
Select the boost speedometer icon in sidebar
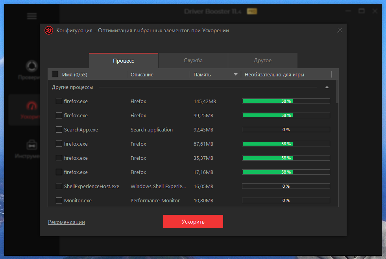32,106
